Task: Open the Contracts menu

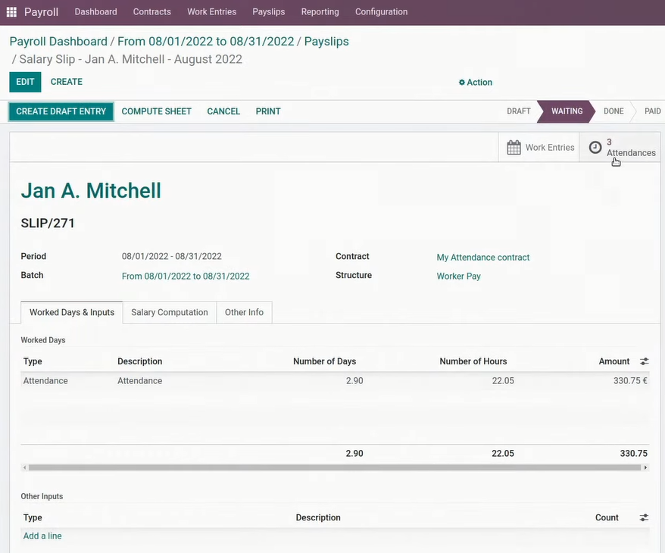Action: [151, 12]
